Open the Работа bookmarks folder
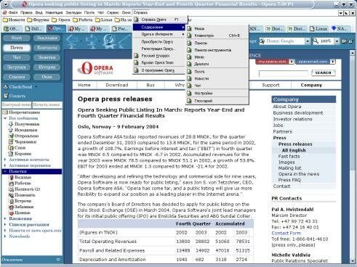 pyautogui.click(x=83, y=20)
